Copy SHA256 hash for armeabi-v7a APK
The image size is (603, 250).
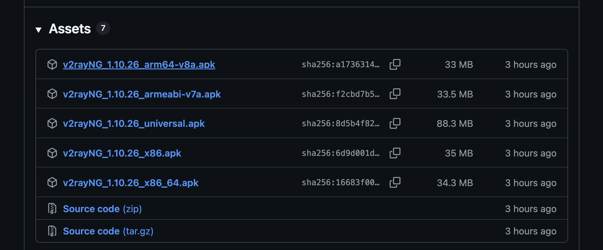click(x=395, y=94)
